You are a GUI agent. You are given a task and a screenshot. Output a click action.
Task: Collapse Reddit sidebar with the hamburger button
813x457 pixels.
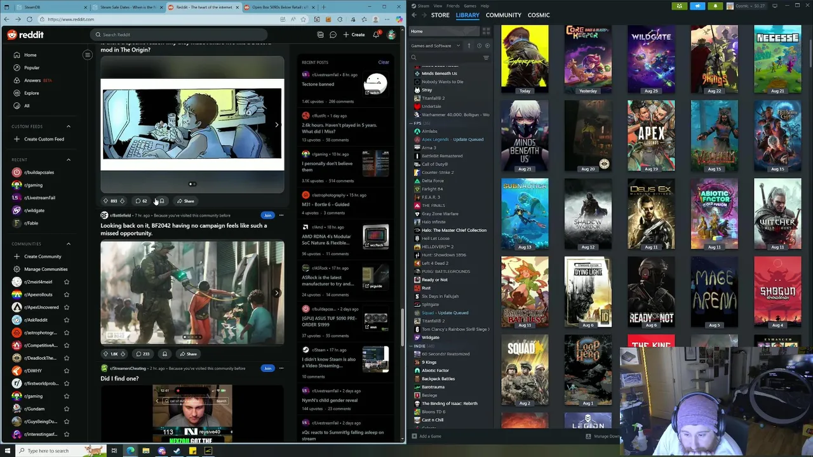pyautogui.click(x=88, y=55)
